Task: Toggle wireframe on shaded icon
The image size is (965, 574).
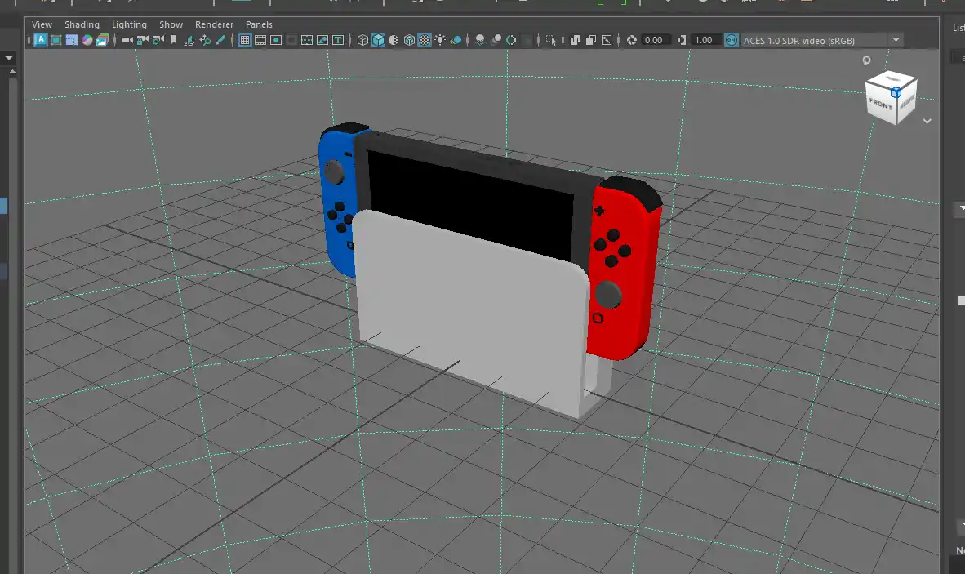Action: [409, 40]
